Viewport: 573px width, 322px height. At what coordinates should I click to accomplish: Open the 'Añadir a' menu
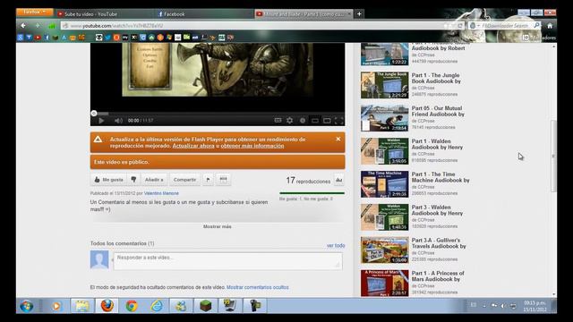click(x=154, y=180)
